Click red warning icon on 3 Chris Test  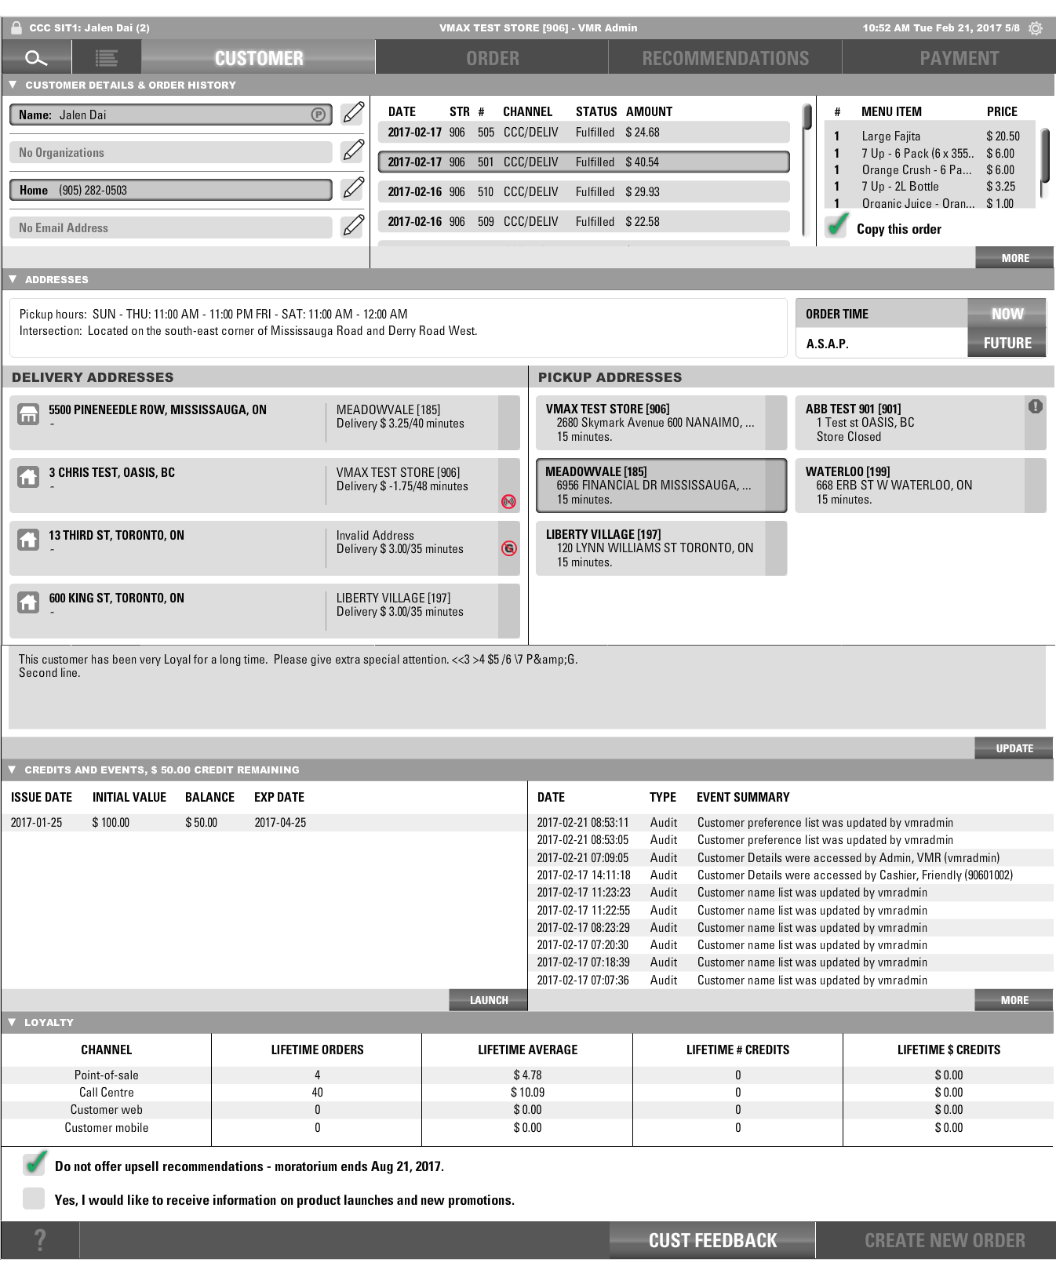click(509, 501)
